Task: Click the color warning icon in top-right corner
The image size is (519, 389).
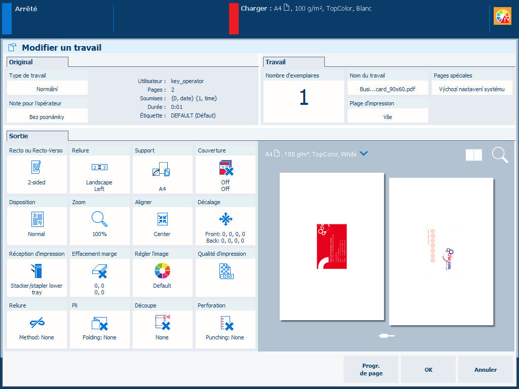Action: coord(503,17)
